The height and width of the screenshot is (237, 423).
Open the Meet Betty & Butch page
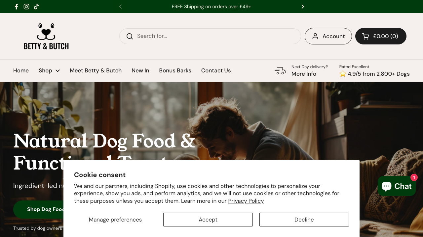[96, 70]
